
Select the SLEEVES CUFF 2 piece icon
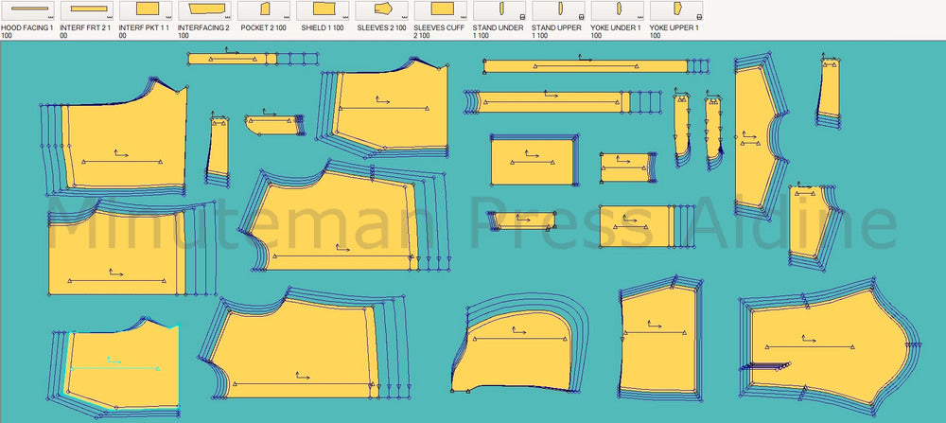[x=441, y=10]
